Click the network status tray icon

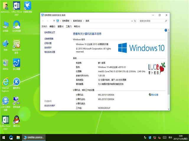pyautogui.click(x=154, y=137)
